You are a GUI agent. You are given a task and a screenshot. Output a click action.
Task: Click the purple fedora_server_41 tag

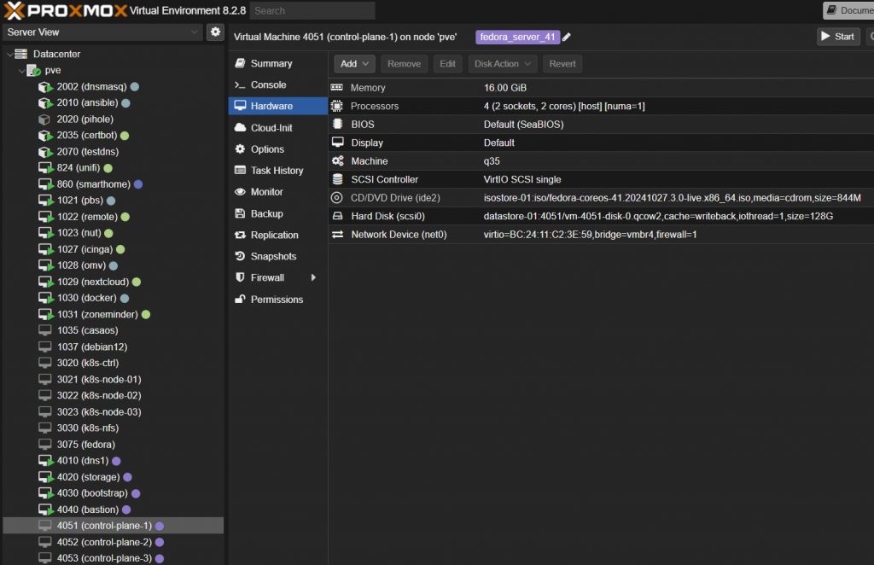click(x=517, y=37)
